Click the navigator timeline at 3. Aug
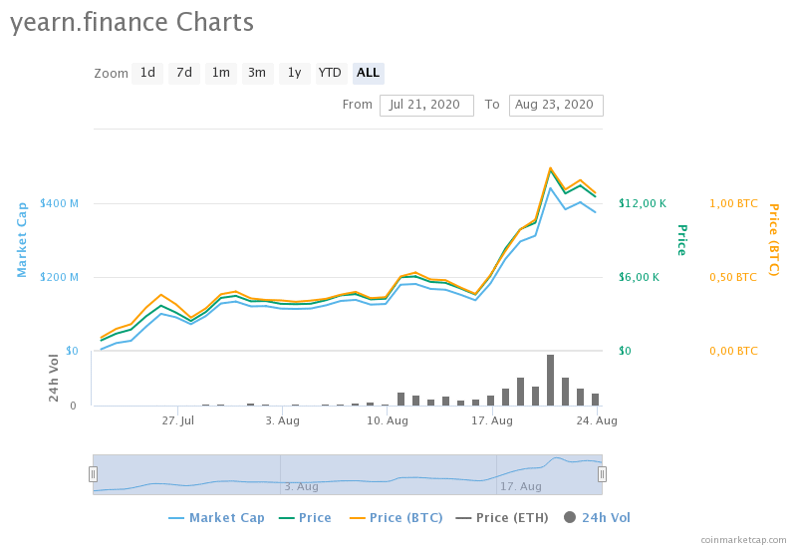The image size is (797, 548). coord(301,486)
